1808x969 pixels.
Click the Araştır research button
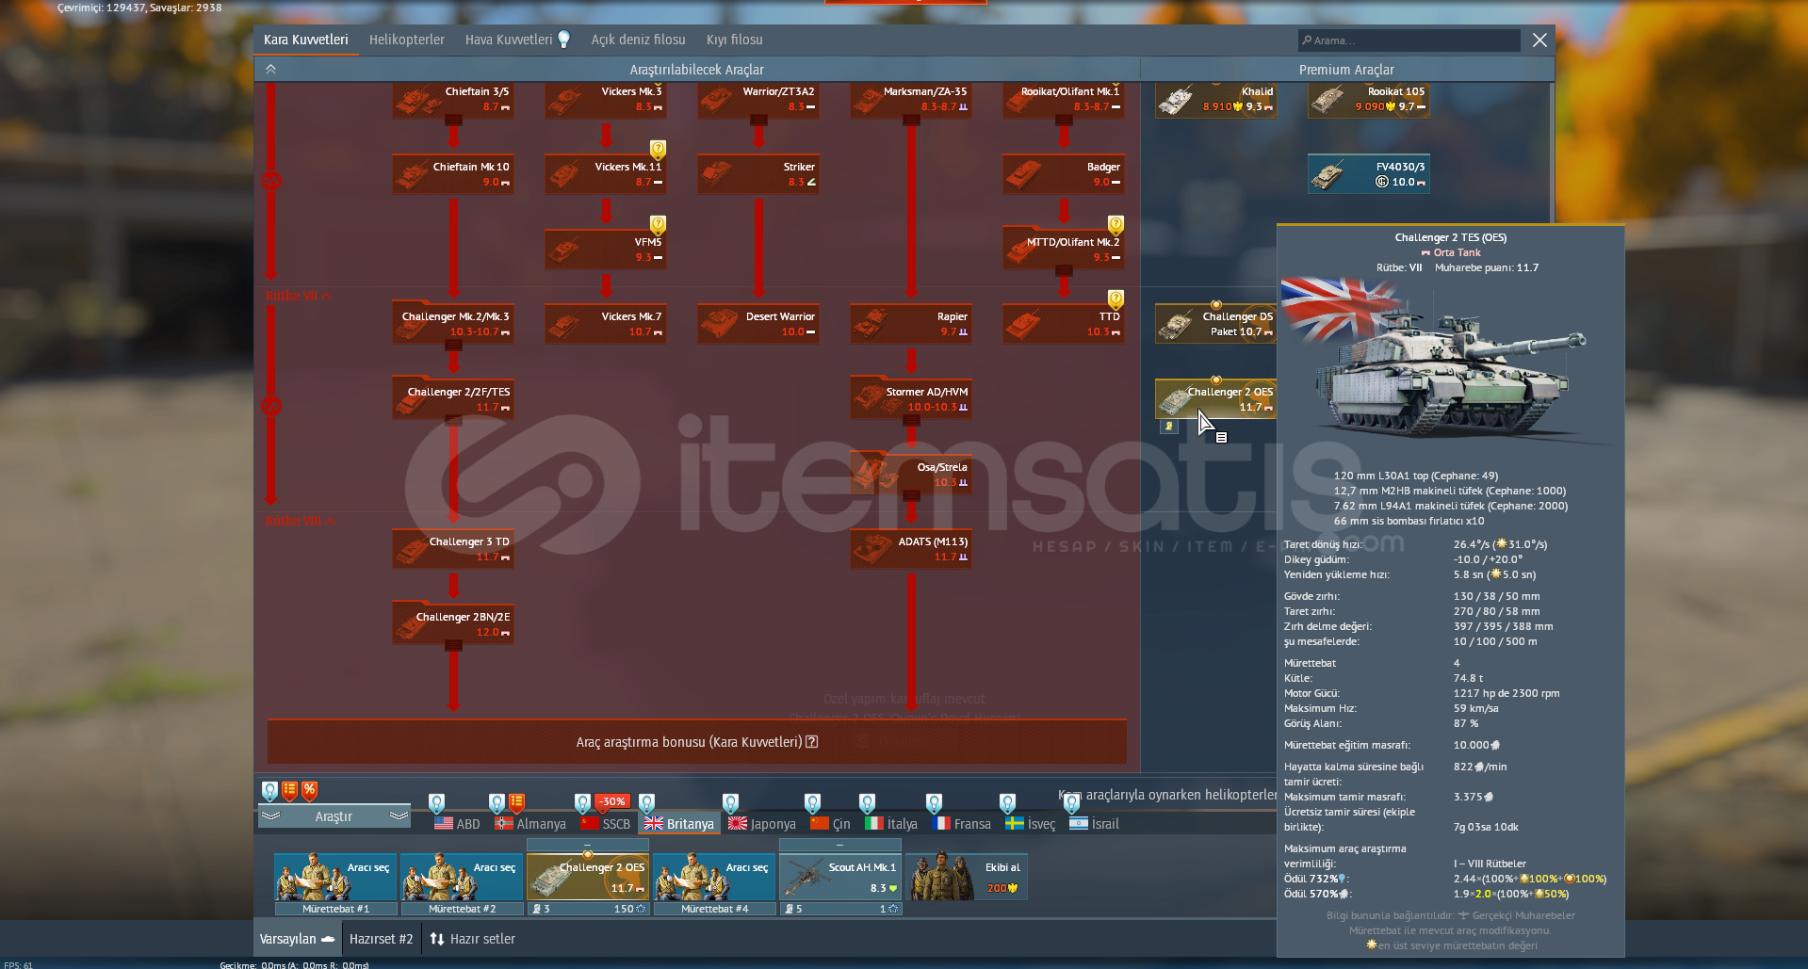[x=334, y=816]
